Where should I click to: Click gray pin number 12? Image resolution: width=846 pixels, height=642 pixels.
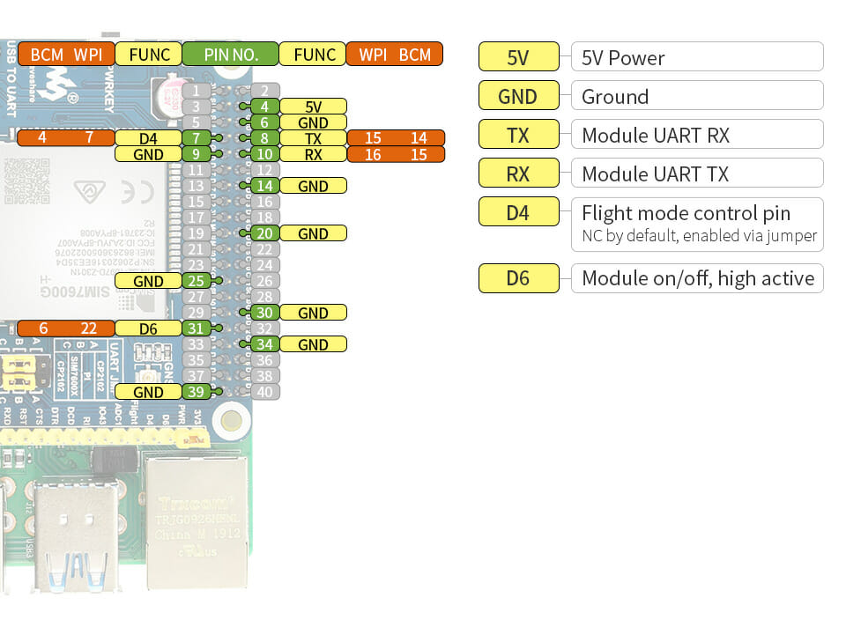coord(265,170)
